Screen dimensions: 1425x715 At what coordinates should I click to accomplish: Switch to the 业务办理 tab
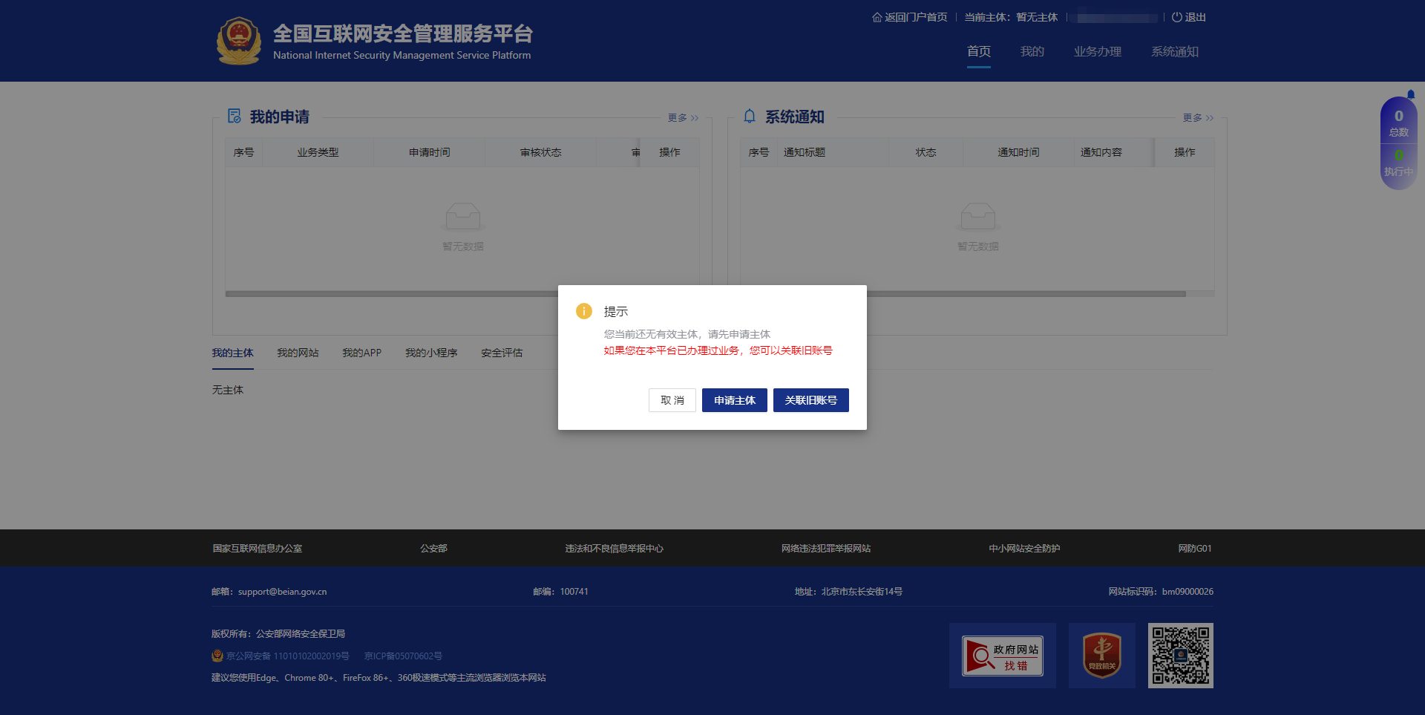pyautogui.click(x=1098, y=51)
